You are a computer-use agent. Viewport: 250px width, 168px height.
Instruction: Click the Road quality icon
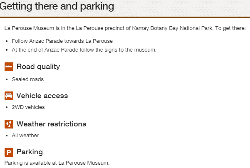[x=9, y=67]
